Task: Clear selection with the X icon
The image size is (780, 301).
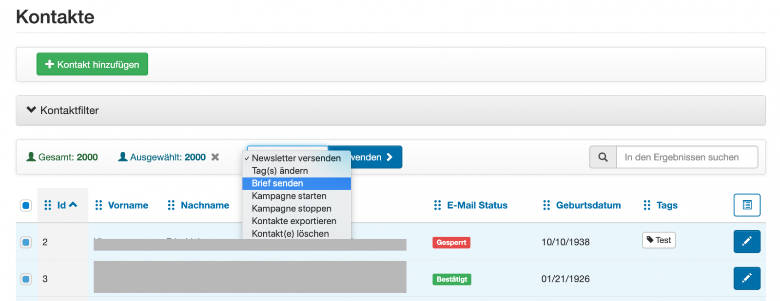Action: click(215, 157)
